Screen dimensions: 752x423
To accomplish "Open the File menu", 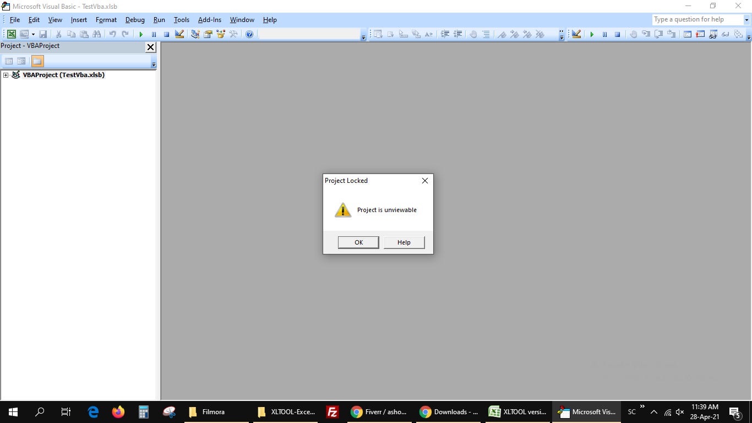I will pyautogui.click(x=15, y=20).
